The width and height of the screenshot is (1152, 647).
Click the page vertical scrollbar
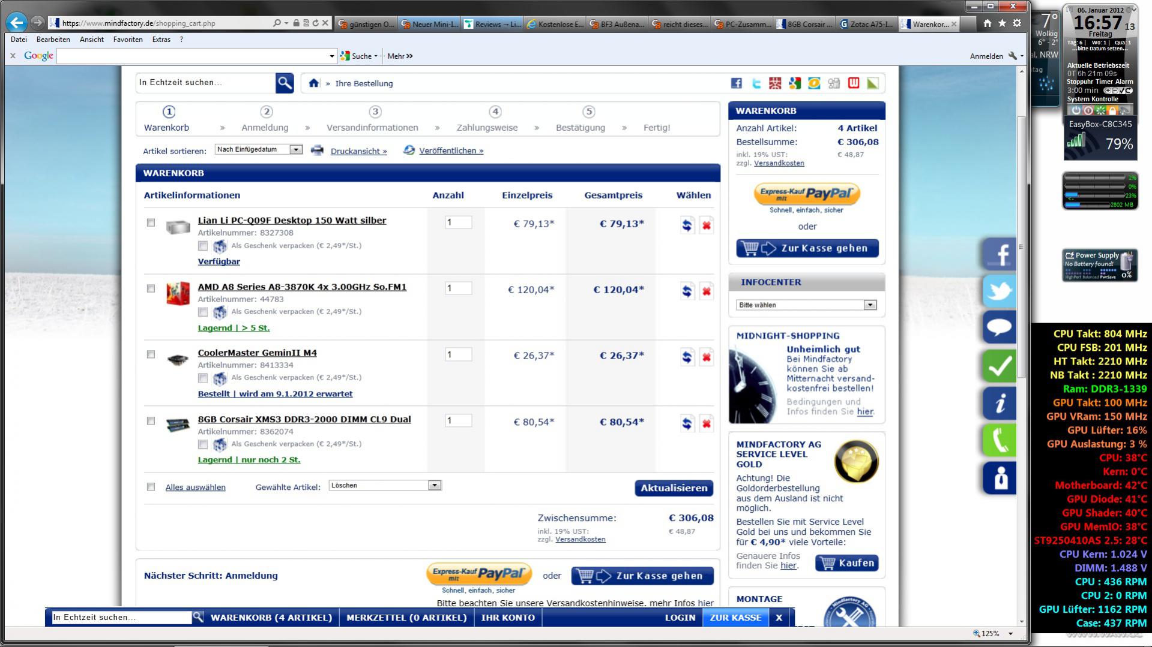(x=1022, y=347)
